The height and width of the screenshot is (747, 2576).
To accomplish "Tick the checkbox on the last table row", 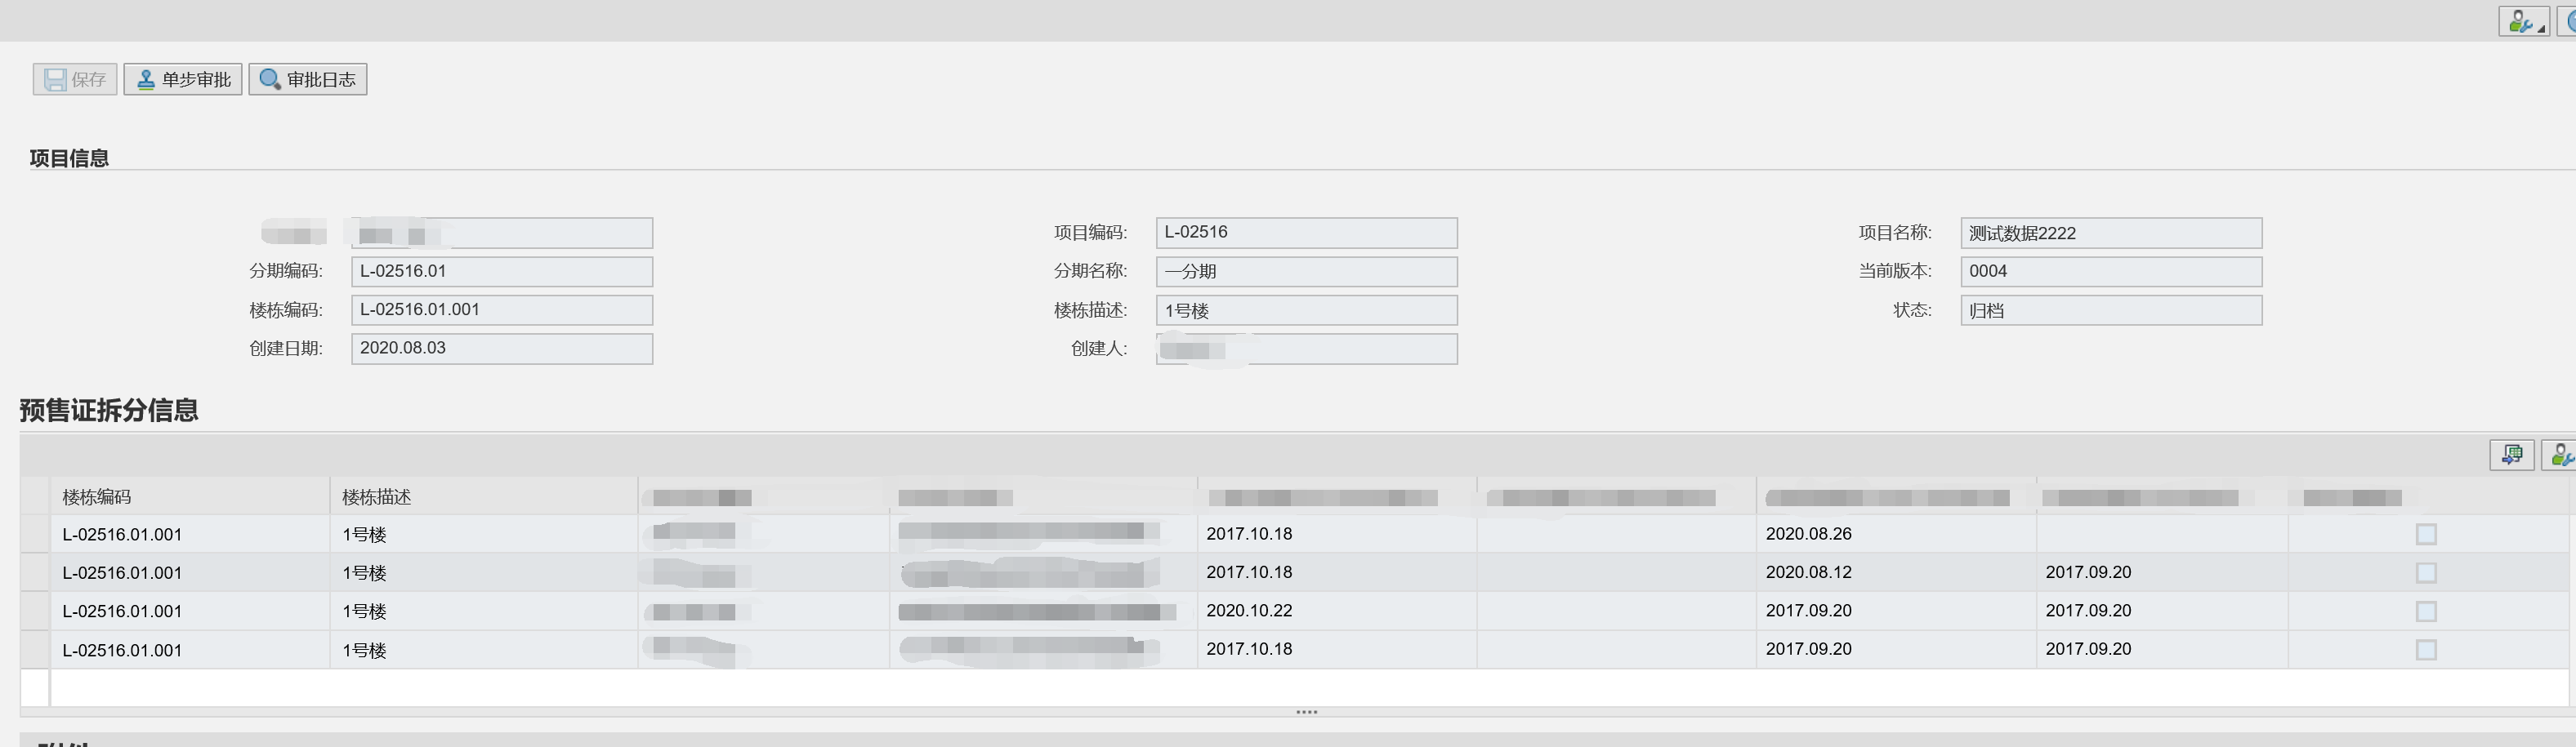I will pos(2426,649).
